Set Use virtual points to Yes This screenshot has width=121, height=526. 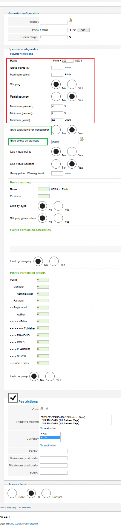pos(72,151)
